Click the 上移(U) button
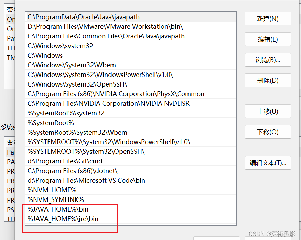 point(268,111)
